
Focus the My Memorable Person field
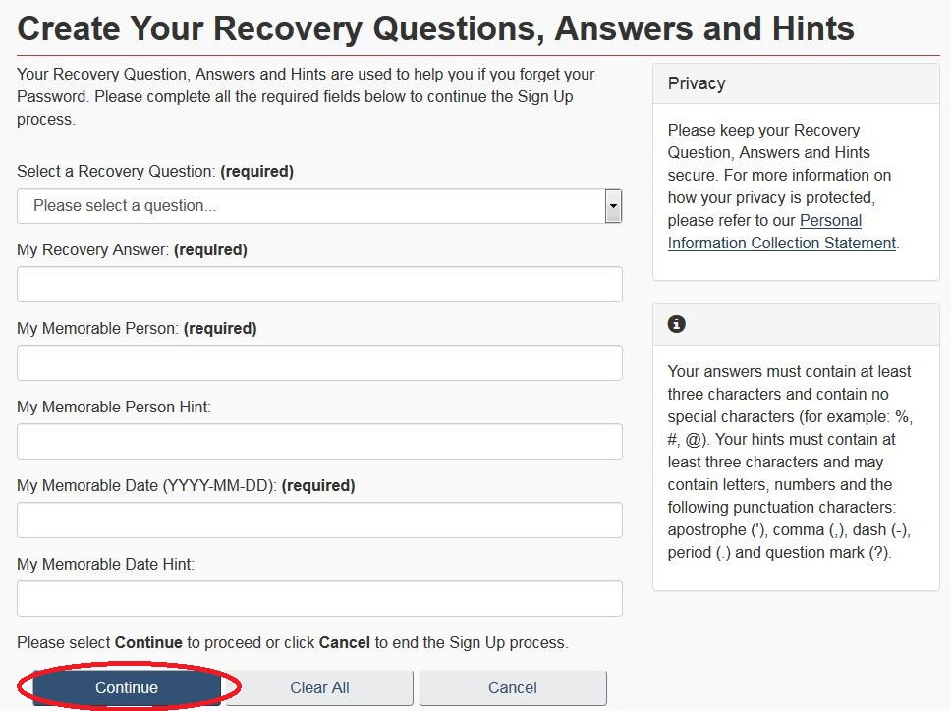(319, 363)
